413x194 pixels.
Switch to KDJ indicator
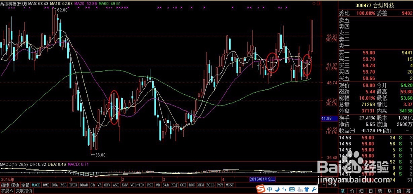click(x=175, y=185)
